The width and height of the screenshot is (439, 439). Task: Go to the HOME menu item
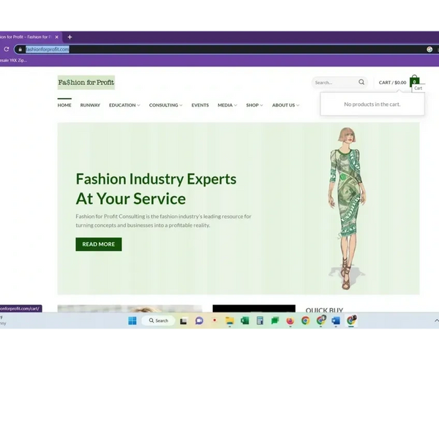pos(64,105)
